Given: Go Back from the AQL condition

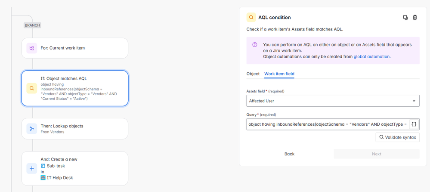Looking at the screenshot, I should 289,154.
